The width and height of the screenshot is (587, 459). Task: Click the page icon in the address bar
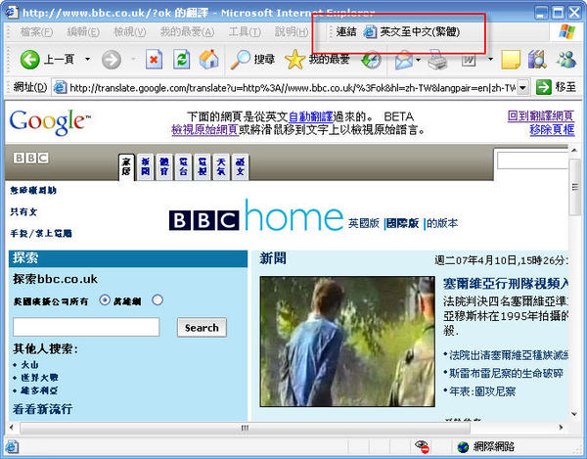coord(60,88)
